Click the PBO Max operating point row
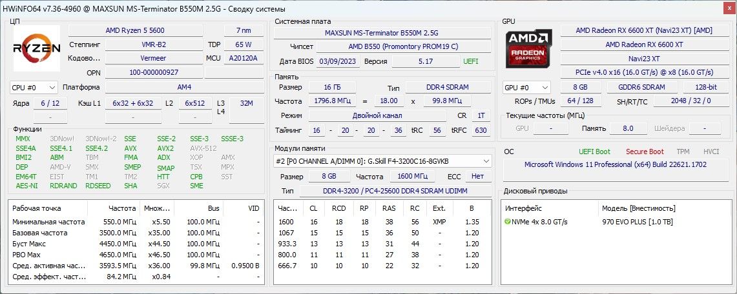The image size is (737, 294). pyautogui.click(x=136, y=255)
